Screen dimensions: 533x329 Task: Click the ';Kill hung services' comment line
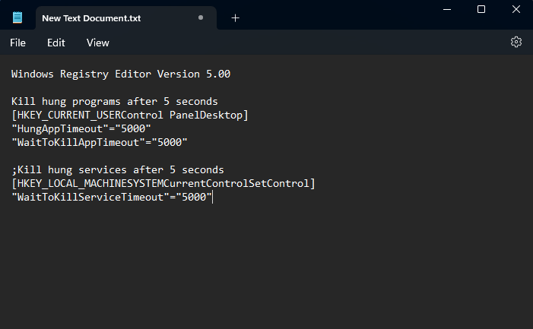coord(118,169)
